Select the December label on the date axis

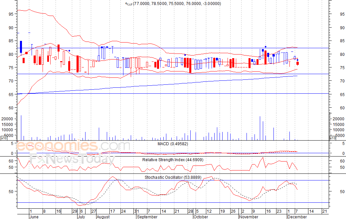[297, 217]
